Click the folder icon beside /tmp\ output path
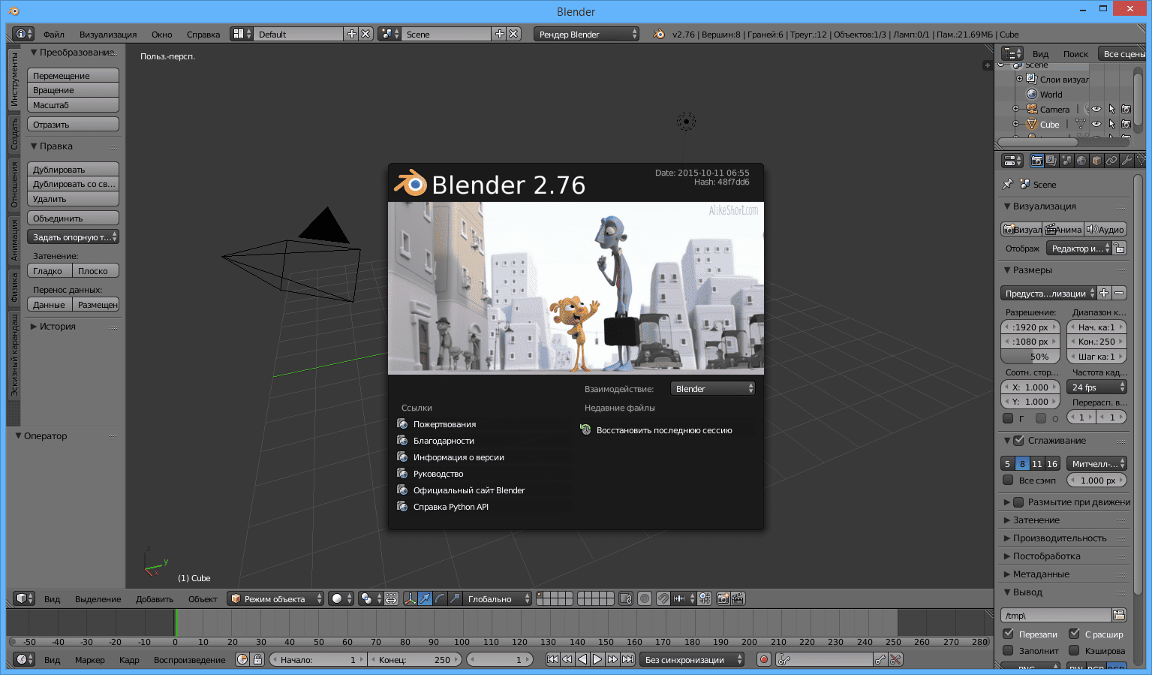1152x675 pixels. point(1119,615)
